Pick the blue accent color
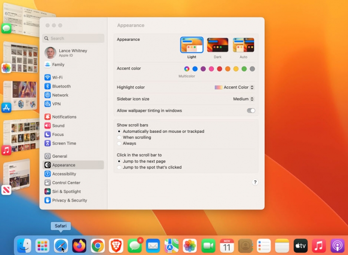Viewport: 348px width, 255px height. point(194,69)
